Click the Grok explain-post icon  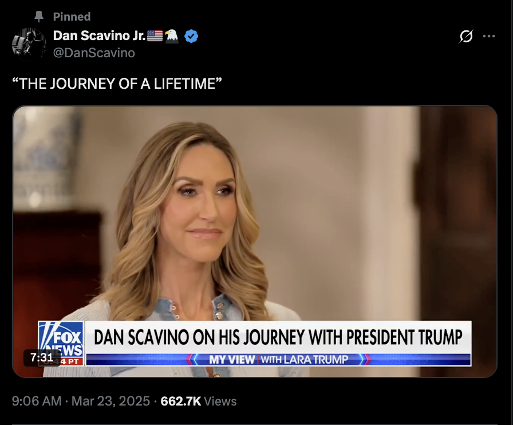pyautogui.click(x=465, y=36)
